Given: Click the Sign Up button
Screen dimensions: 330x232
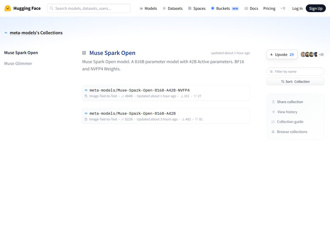Looking at the screenshot, I should point(316,8).
